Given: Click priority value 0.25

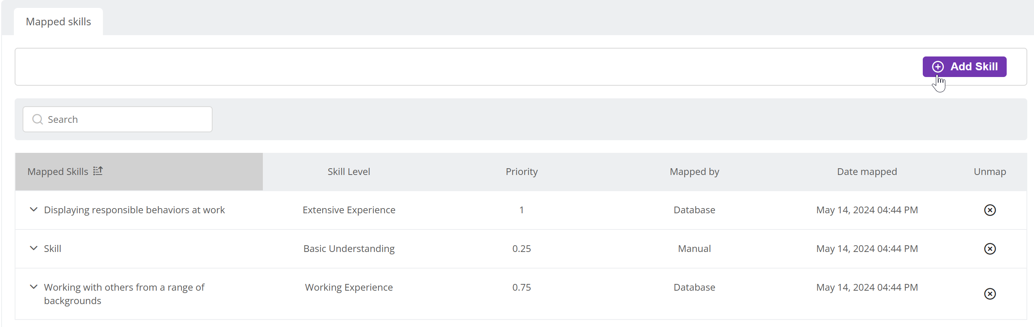Looking at the screenshot, I should tap(521, 249).
